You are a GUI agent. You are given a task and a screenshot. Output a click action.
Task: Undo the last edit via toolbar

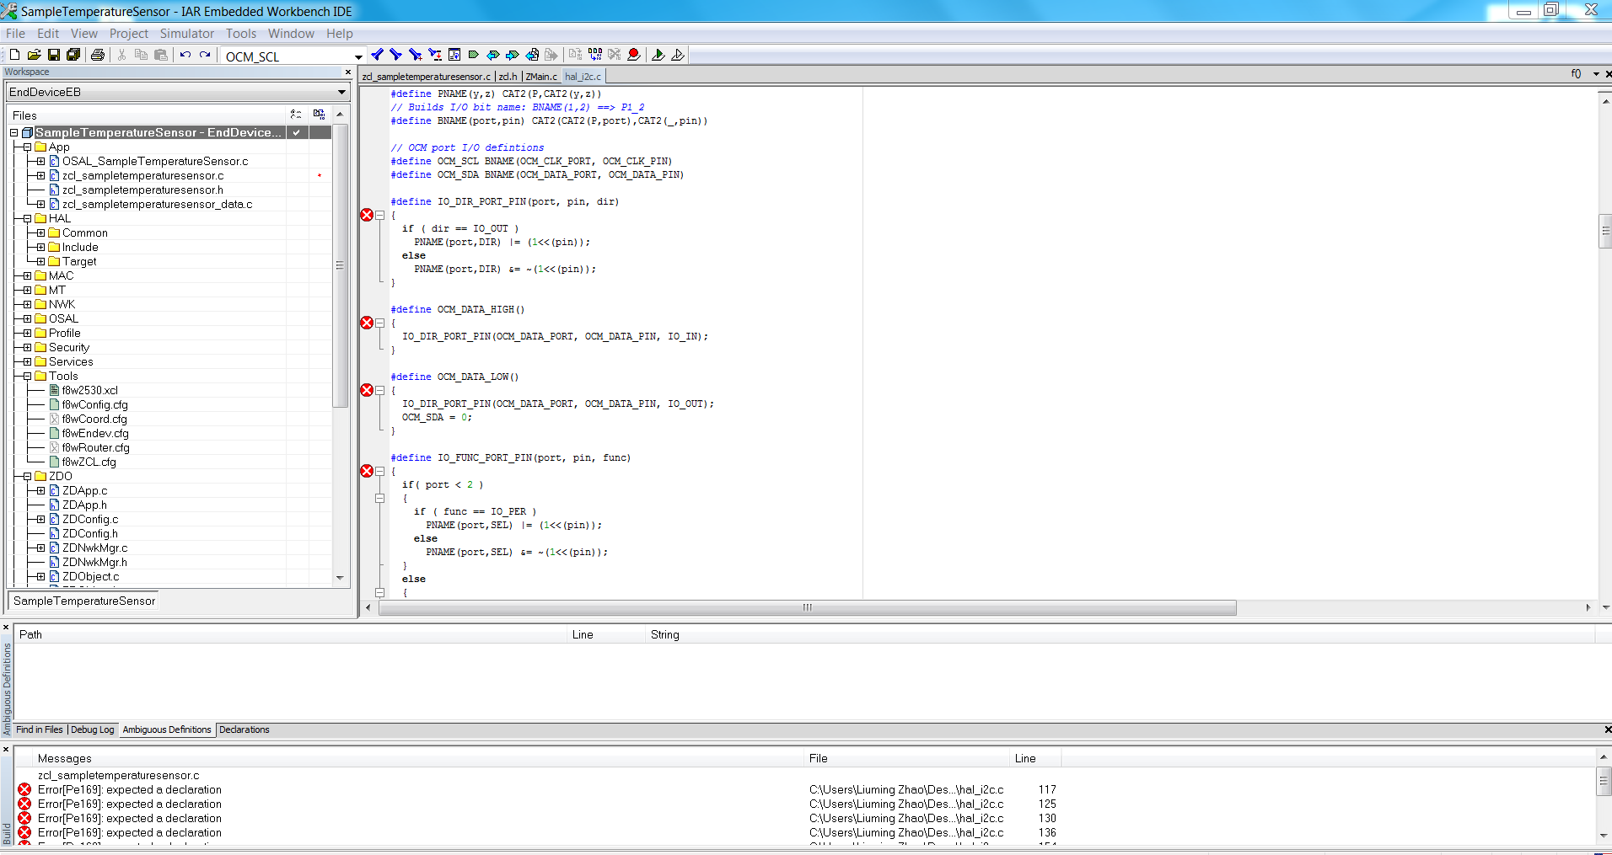click(x=185, y=55)
